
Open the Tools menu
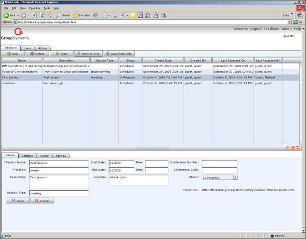[47, 8]
